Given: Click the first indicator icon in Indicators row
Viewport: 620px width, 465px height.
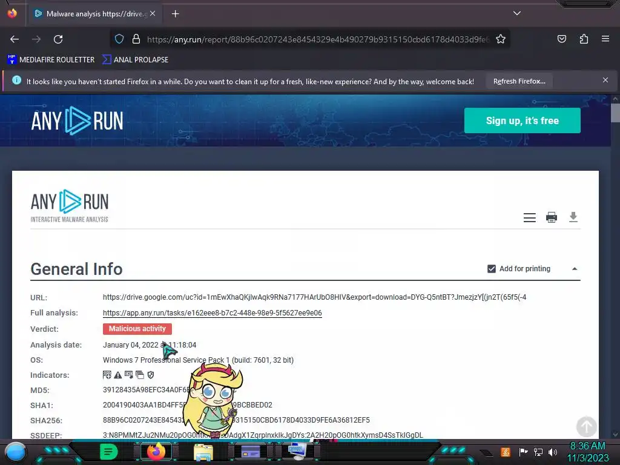Looking at the screenshot, I should tap(107, 375).
